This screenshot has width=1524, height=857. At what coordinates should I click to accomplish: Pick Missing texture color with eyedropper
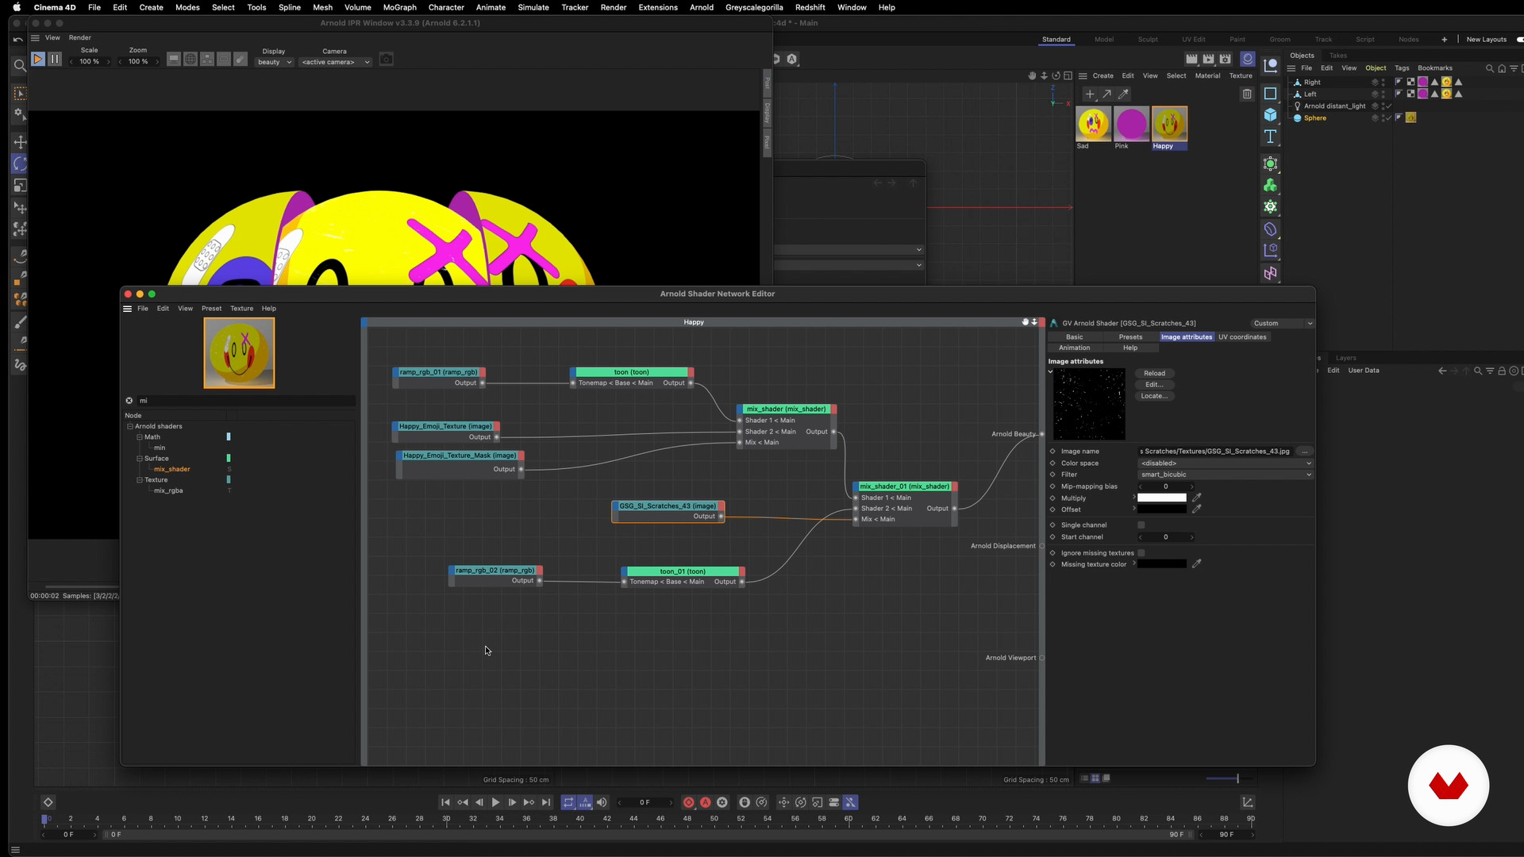[1197, 564]
